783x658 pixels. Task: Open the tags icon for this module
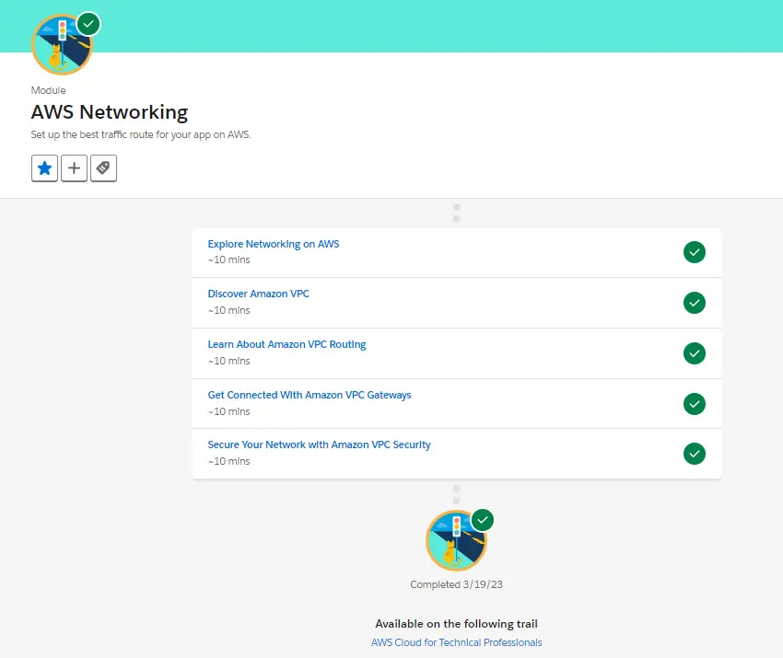(103, 168)
